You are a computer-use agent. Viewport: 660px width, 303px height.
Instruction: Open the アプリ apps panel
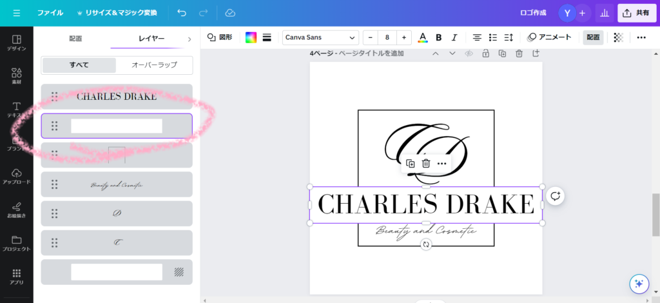point(16,277)
